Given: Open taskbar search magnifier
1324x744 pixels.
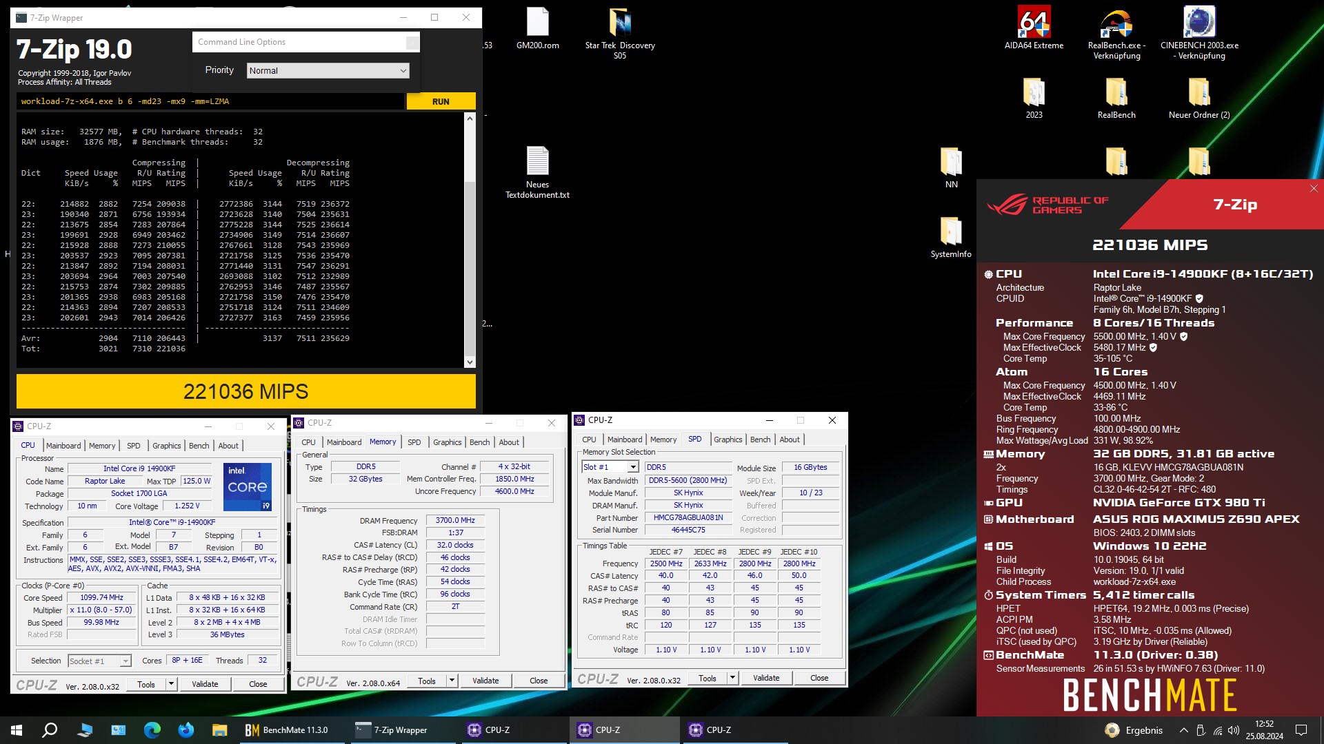Looking at the screenshot, I should [50, 730].
